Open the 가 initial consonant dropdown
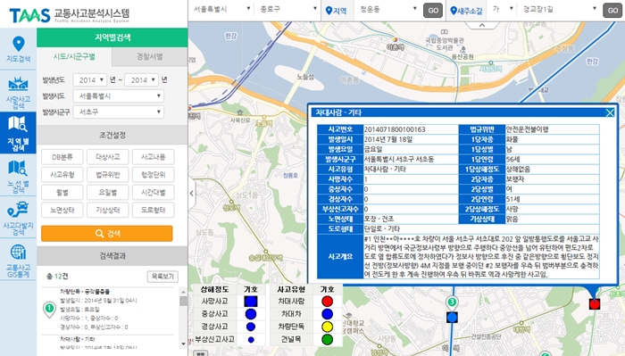 click(502, 9)
